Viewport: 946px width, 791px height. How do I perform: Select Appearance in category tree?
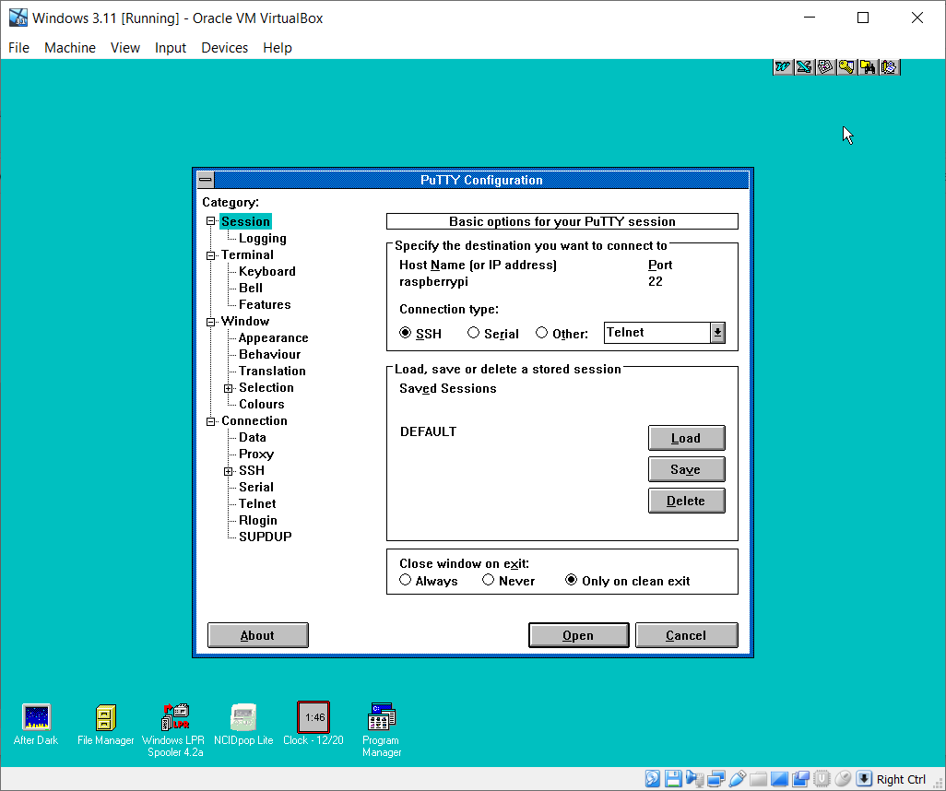pos(273,337)
